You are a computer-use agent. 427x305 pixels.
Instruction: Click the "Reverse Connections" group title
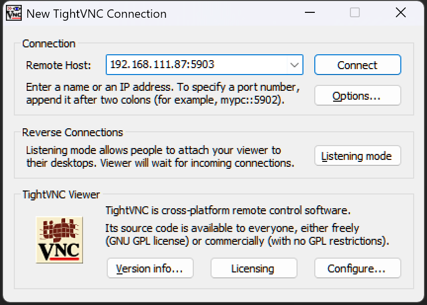point(73,132)
